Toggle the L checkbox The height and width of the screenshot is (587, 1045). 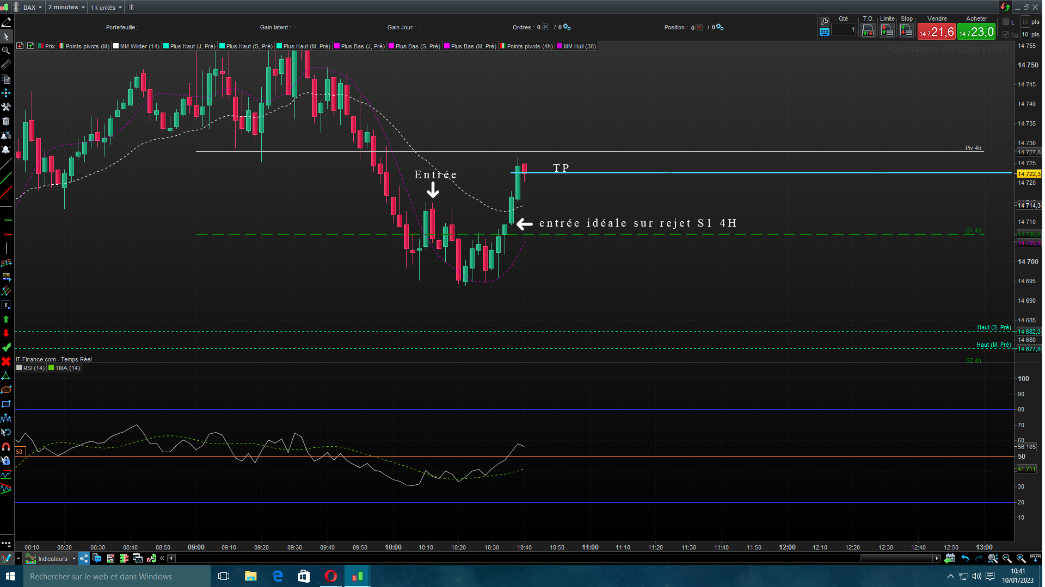(1006, 22)
